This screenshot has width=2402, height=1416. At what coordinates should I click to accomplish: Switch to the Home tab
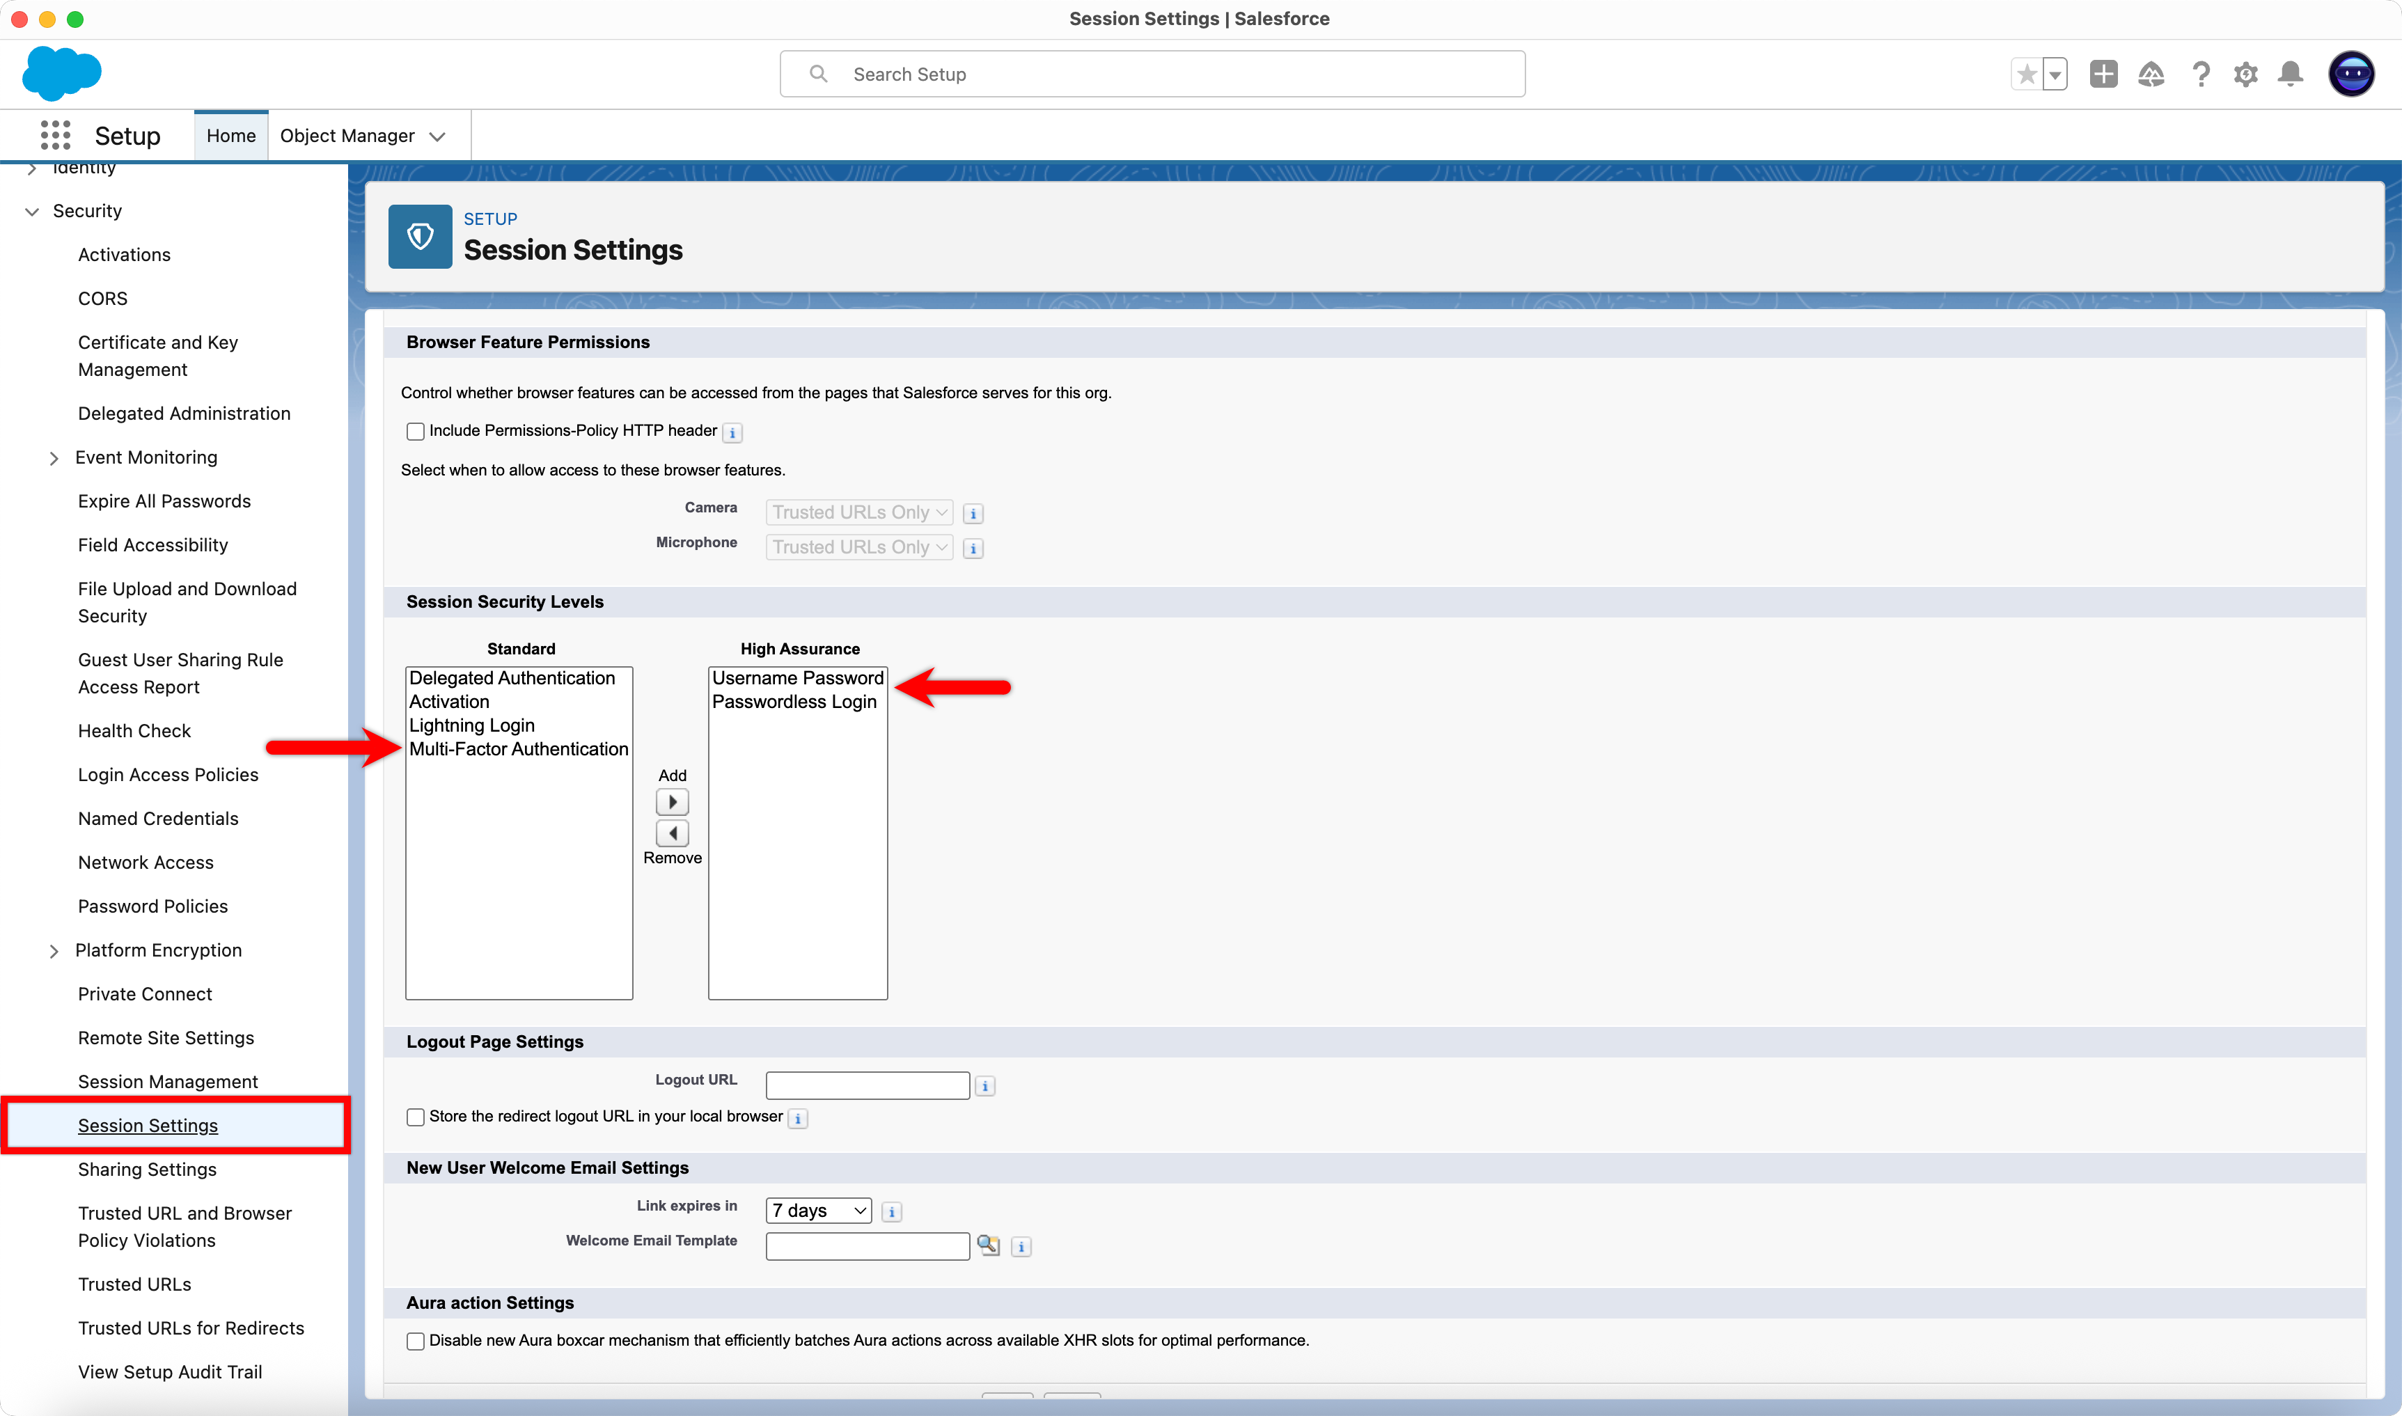pyautogui.click(x=231, y=136)
